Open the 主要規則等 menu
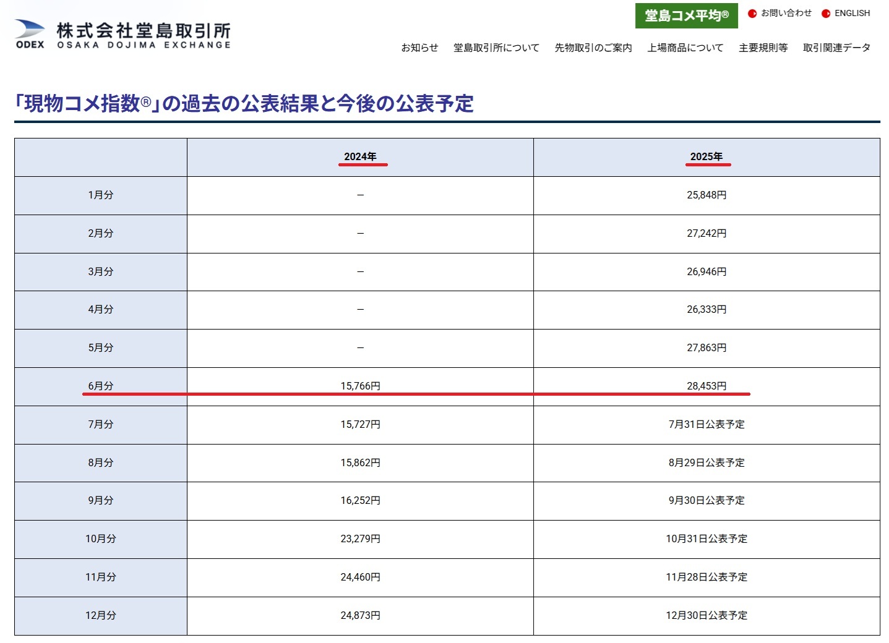Image resolution: width=889 pixels, height=643 pixels. coord(763,48)
